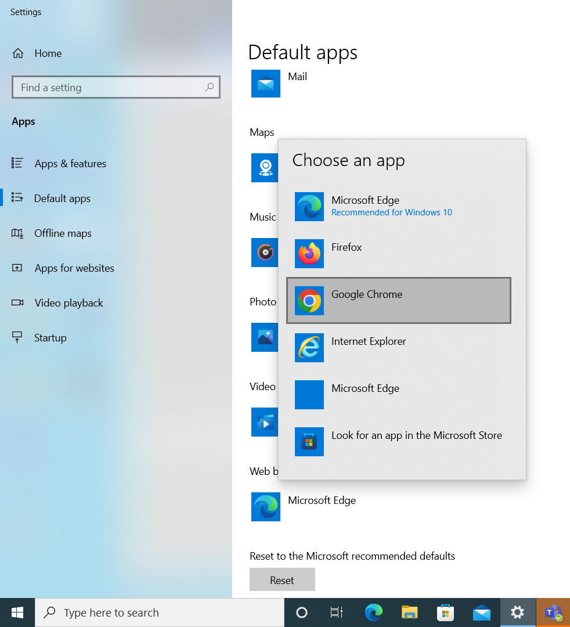570x627 pixels.
Task: Open the Mail default app chooser
Action: point(280,83)
